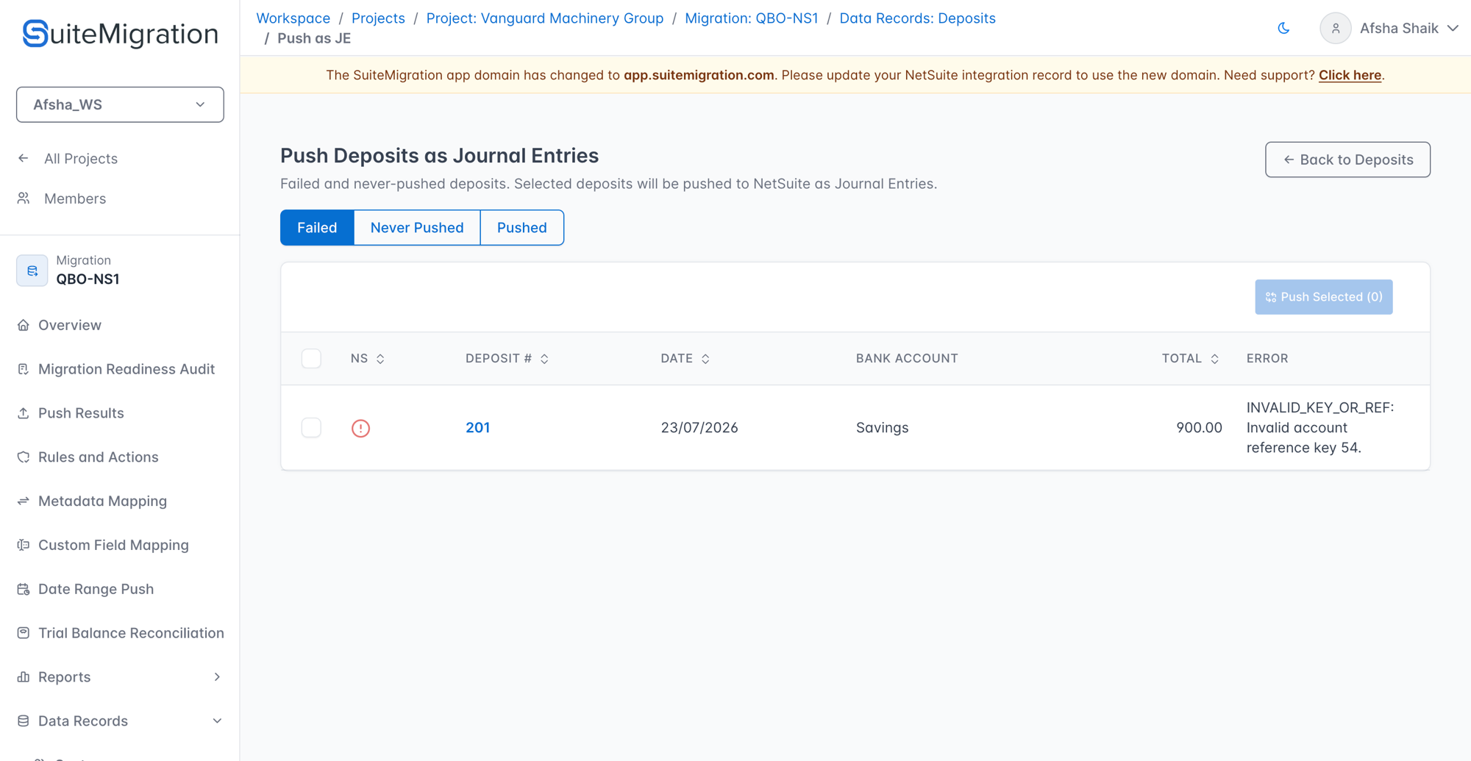Image resolution: width=1471 pixels, height=761 pixels.
Task: Collapse the Data Records section chevron
Action: [217, 721]
